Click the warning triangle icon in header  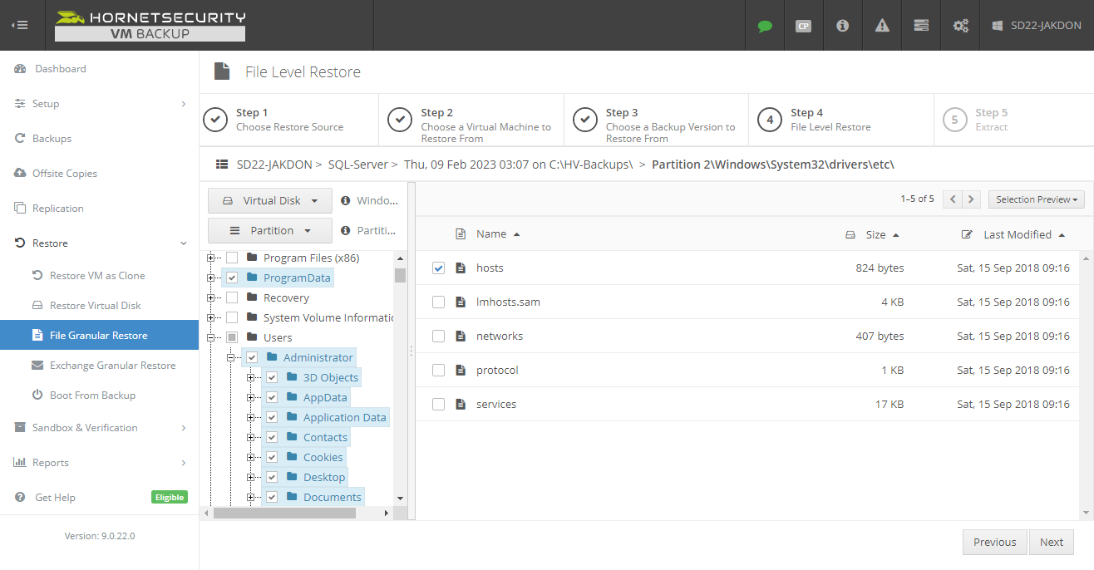coord(881,26)
